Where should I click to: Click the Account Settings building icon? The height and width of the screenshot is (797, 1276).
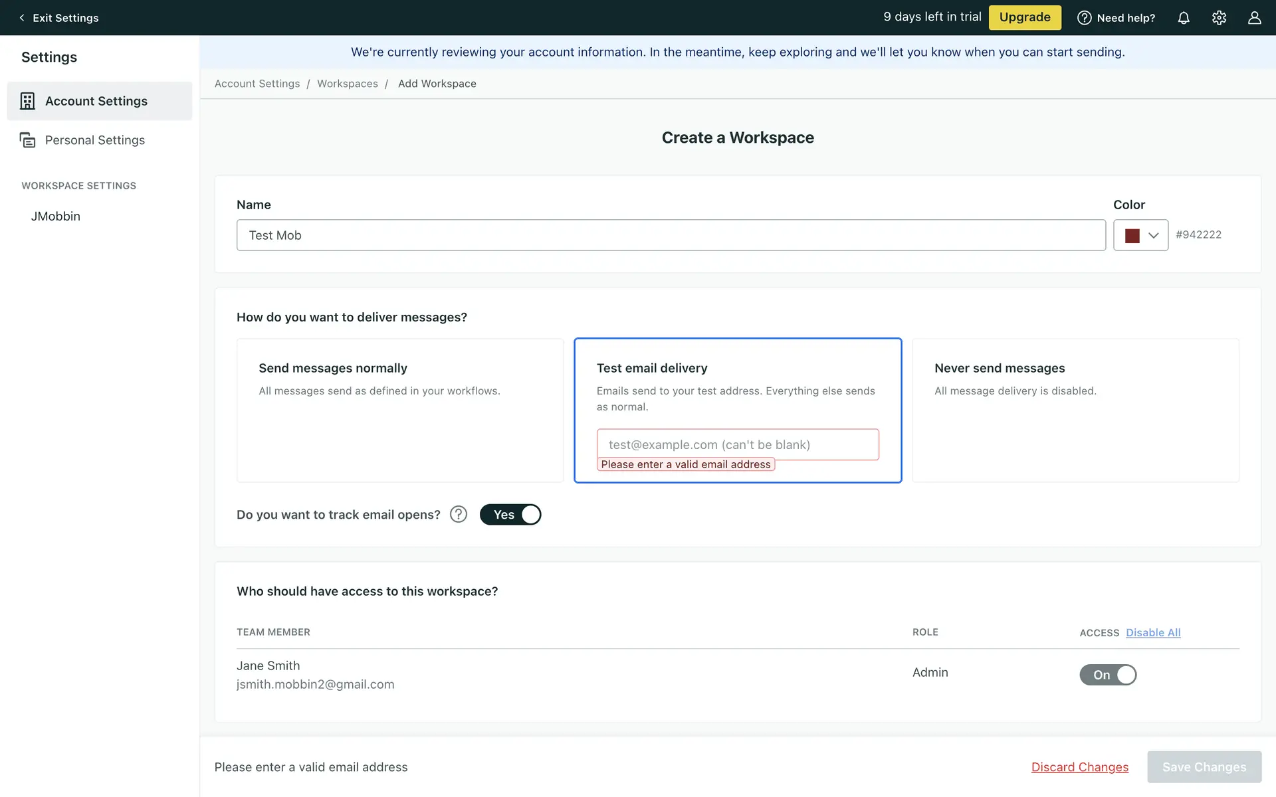tap(27, 101)
